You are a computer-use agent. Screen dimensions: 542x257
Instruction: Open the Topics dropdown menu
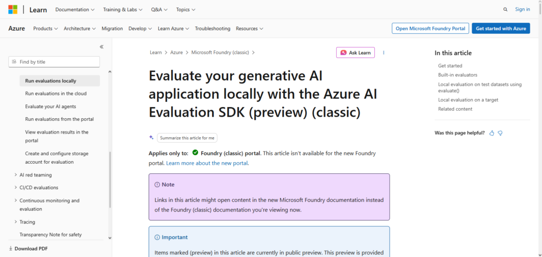(x=186, y=10)
